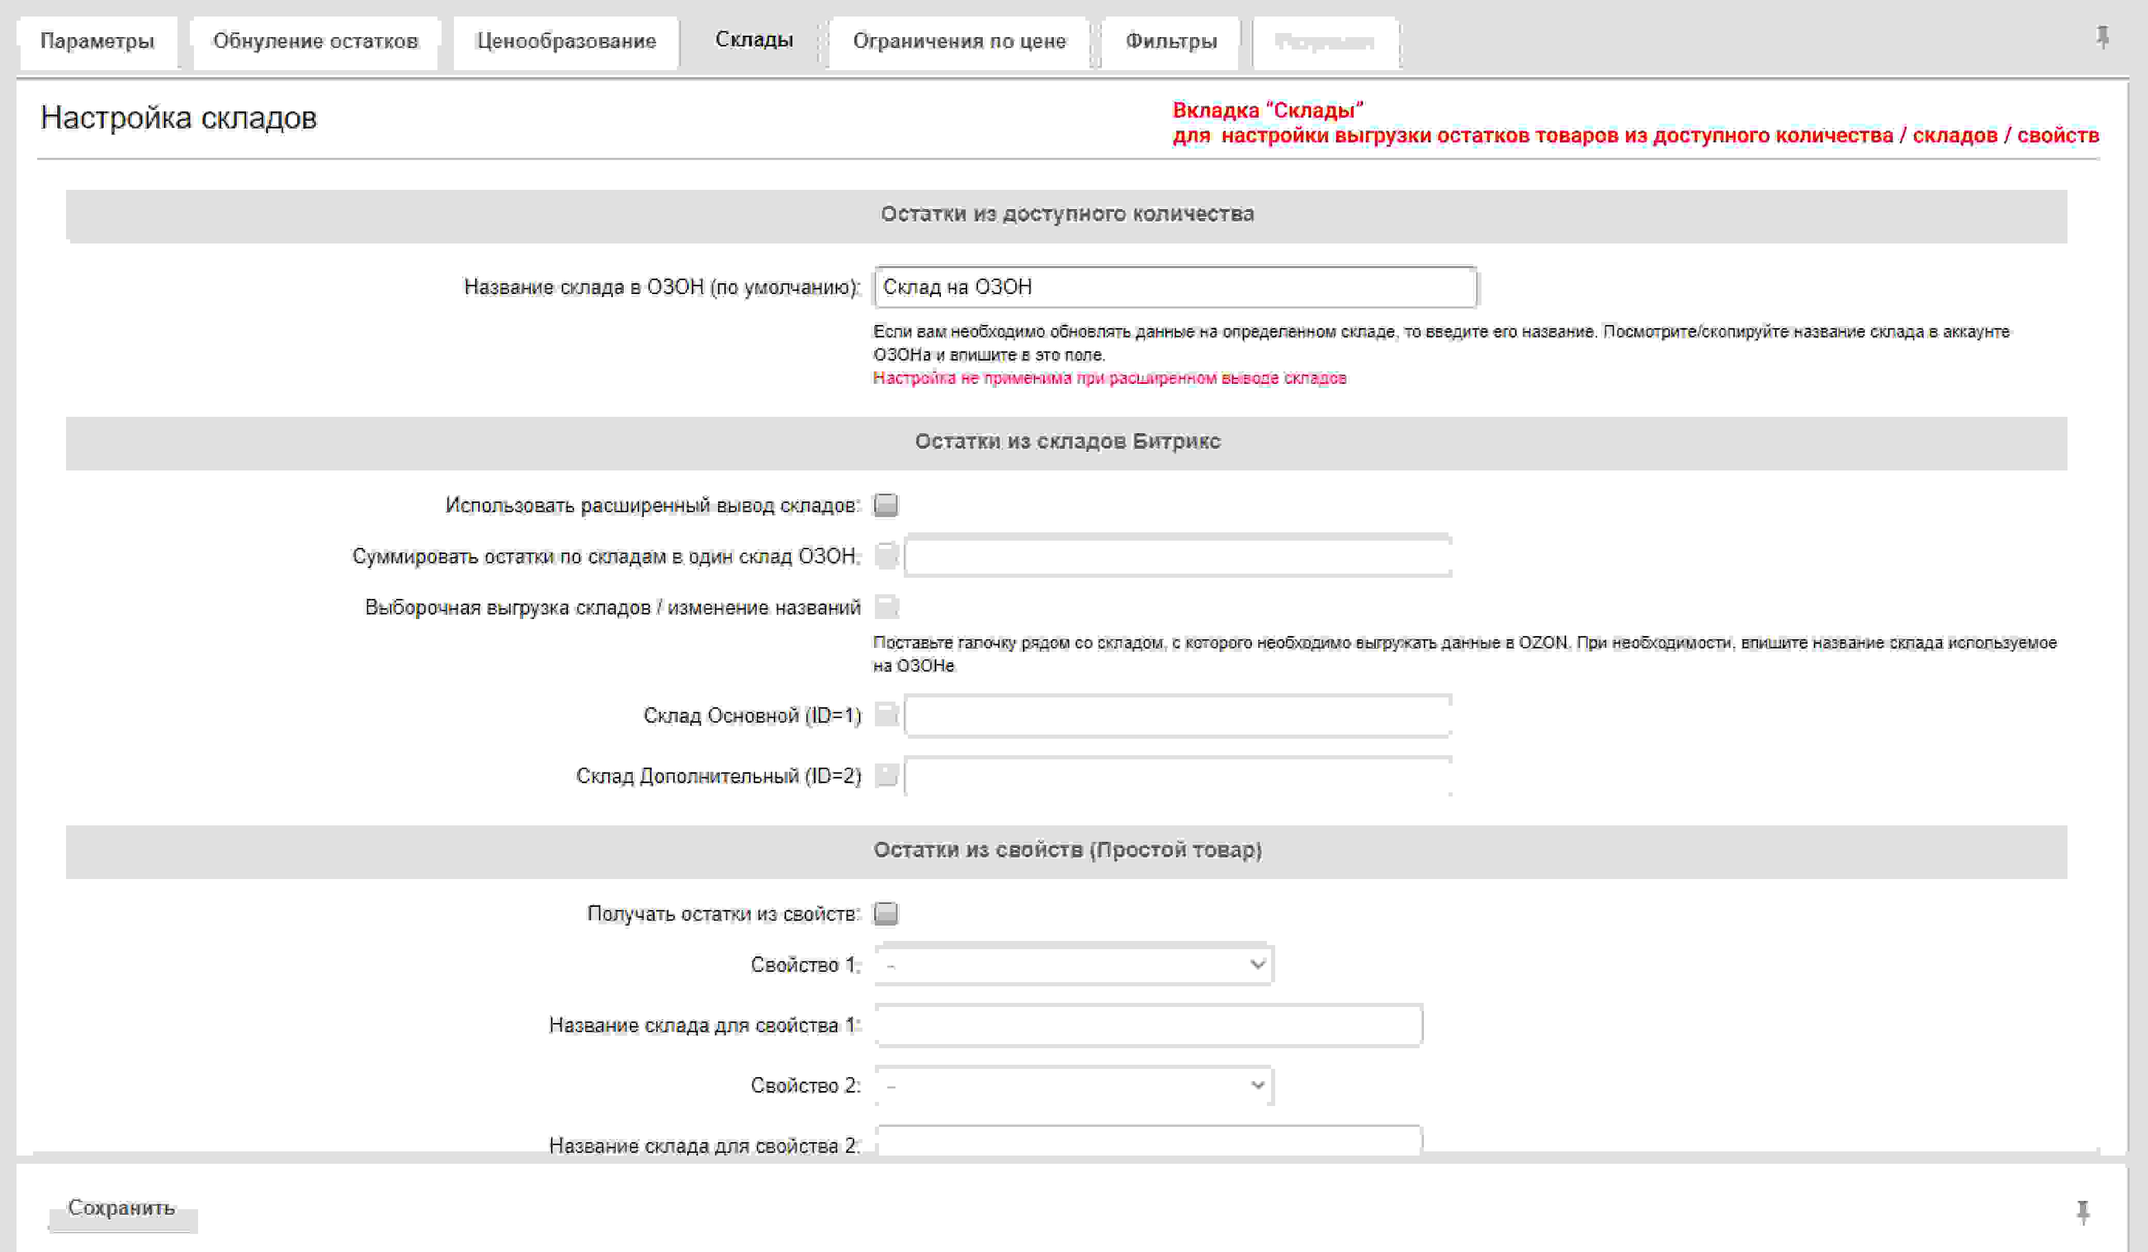Click the Остатки из доступного количества header

(x=1066, y=216)
